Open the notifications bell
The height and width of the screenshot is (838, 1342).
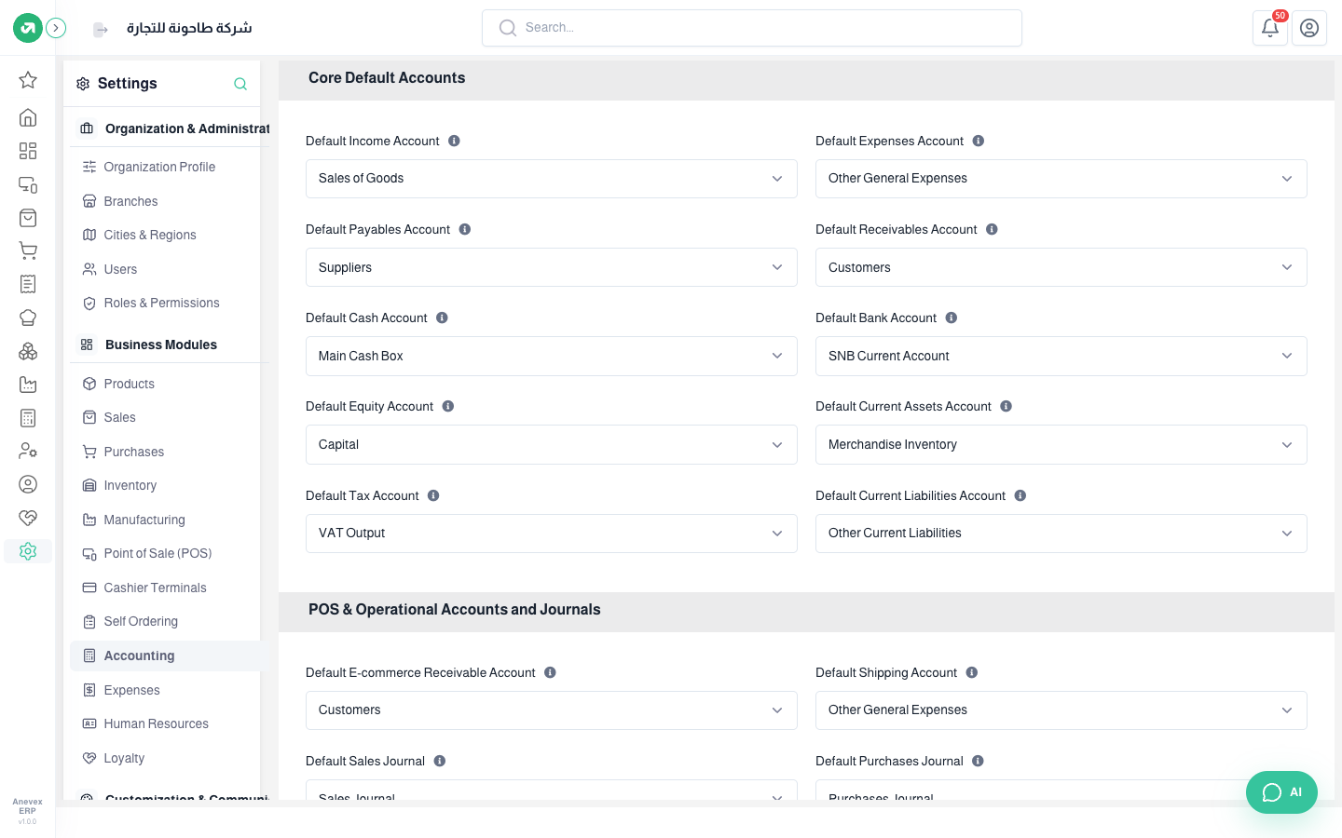pyautogui.click(x=1270, y=28)
